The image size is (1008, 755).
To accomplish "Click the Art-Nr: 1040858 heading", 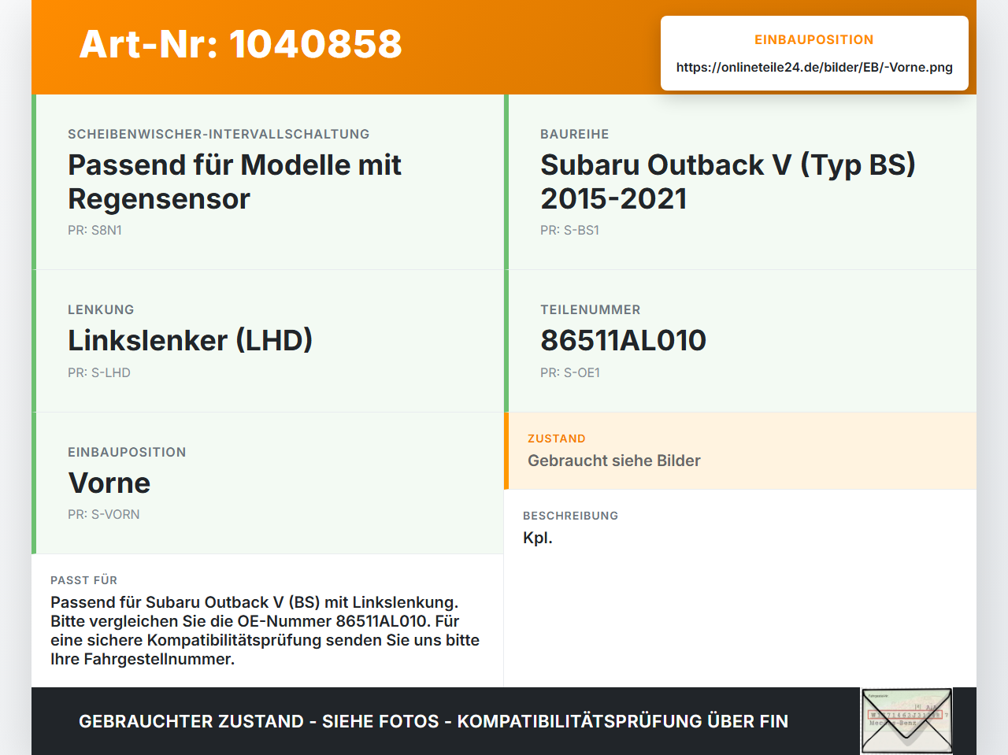I will click(x=240, y=44).
